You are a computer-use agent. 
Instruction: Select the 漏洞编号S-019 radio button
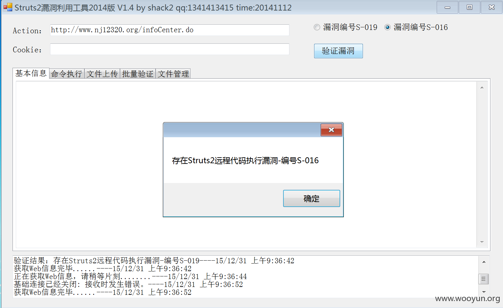tap(317, 27)
